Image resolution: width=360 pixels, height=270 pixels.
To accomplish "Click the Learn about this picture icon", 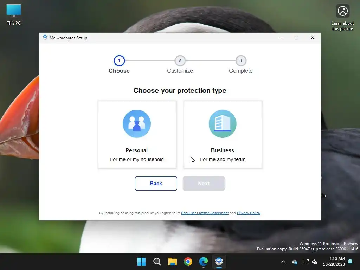I will coord(342,17).
